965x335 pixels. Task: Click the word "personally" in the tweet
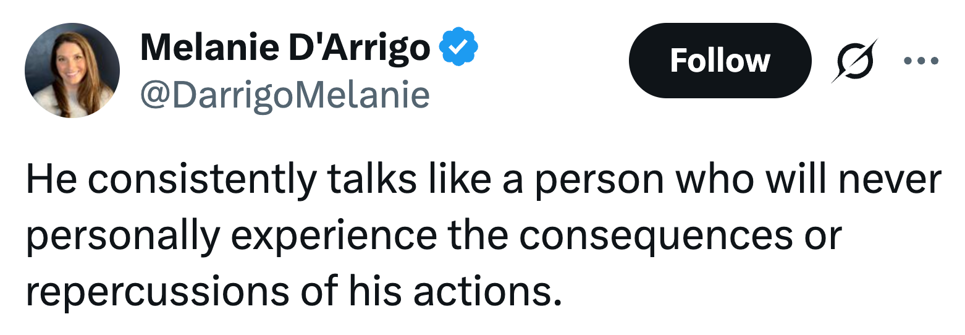point(122,235)
